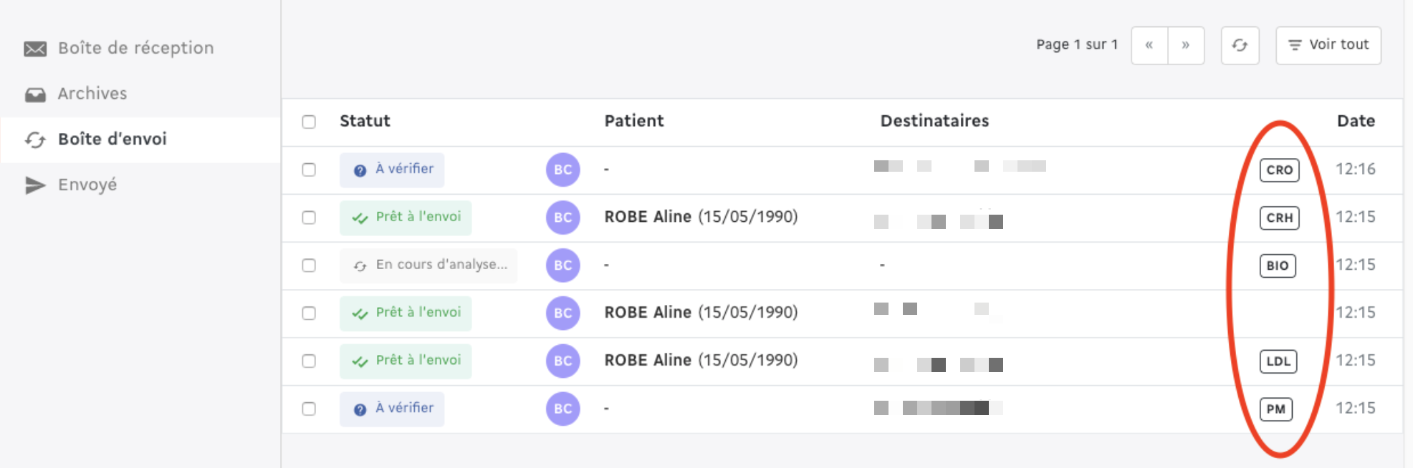
Task: Click the LDL document type badge
Action: click(1278, 361)
